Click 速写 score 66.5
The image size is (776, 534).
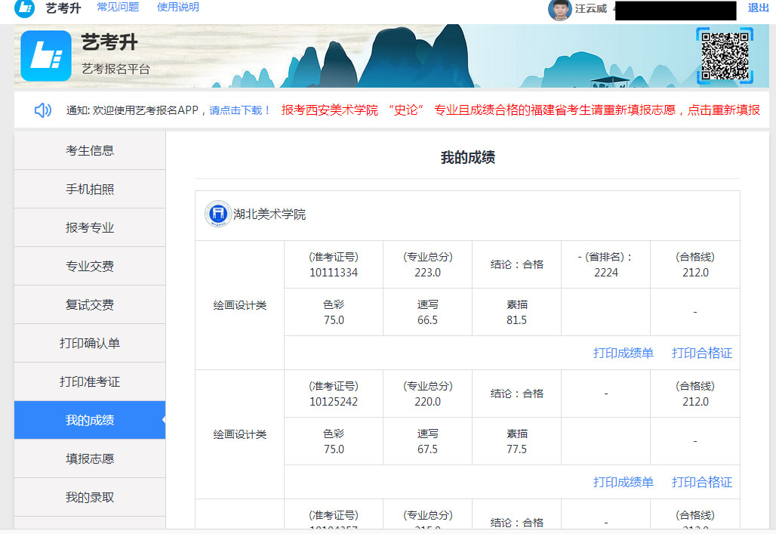pos(427,320)
